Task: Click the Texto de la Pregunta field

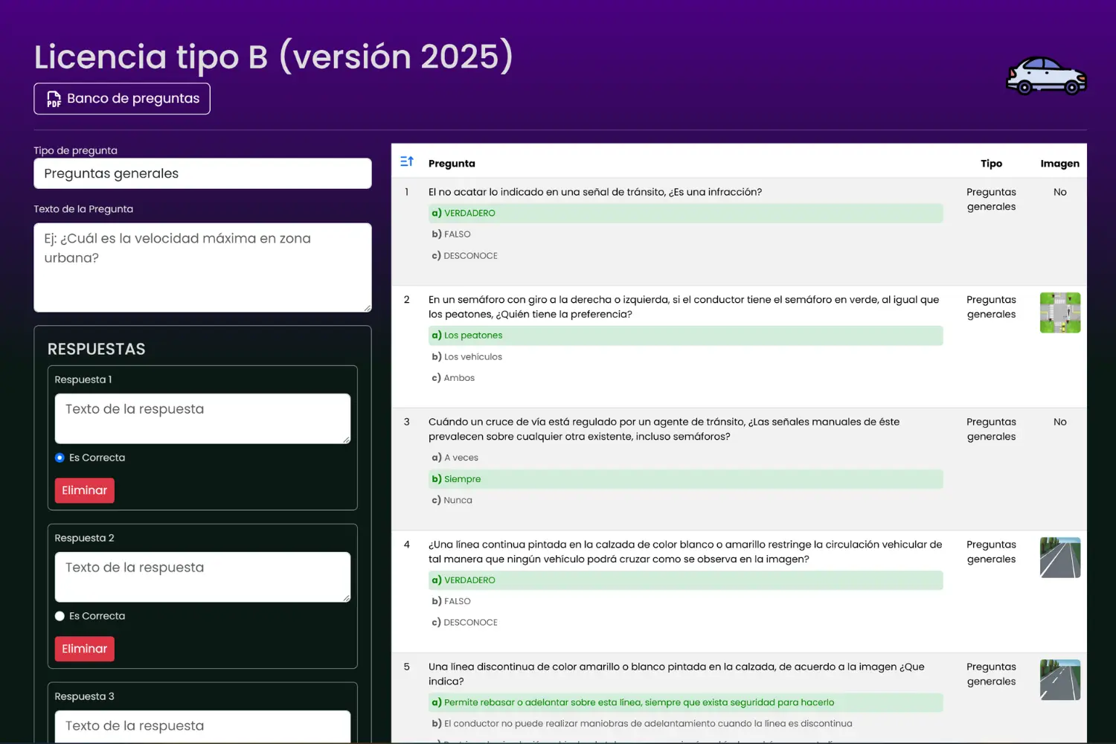Action: pos(202,267)
